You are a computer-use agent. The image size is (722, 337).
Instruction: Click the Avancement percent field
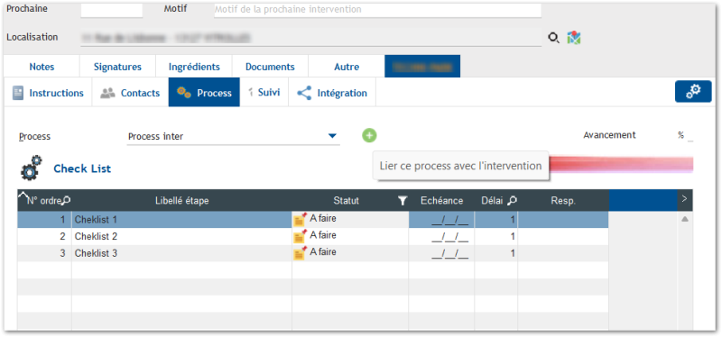(690, 136)
